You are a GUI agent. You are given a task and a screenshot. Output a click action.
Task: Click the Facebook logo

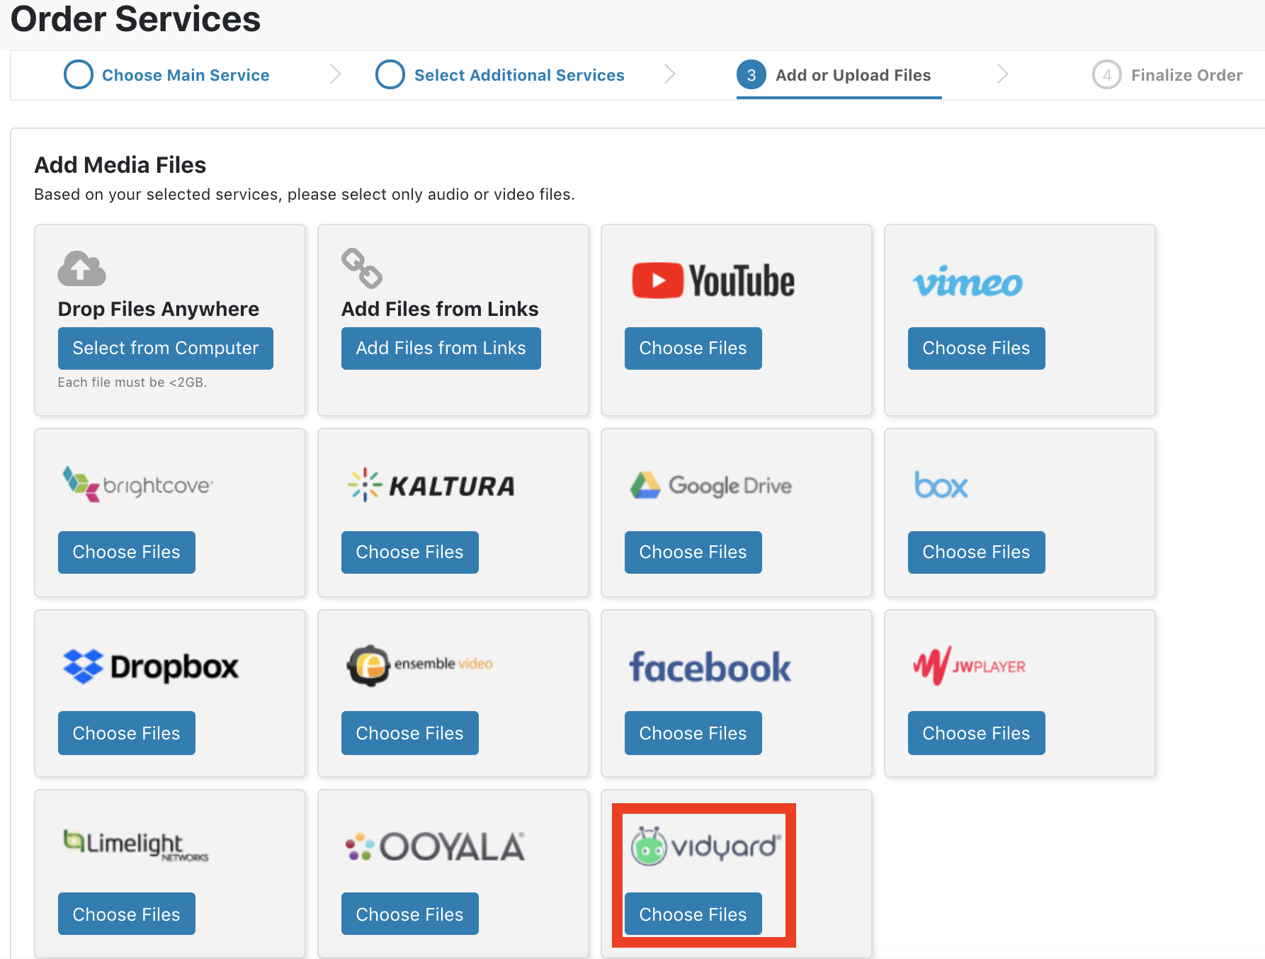pyautogui.click(x=710, y=667)
